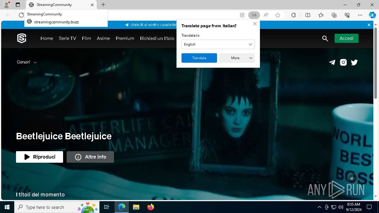Open the Collections icon
Screen dimensions: 379x213
334,15
